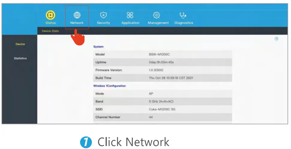Screen dimensions: 291x149
Task: Click the model value BSW-M1200C
Action: tap(159, 54)
